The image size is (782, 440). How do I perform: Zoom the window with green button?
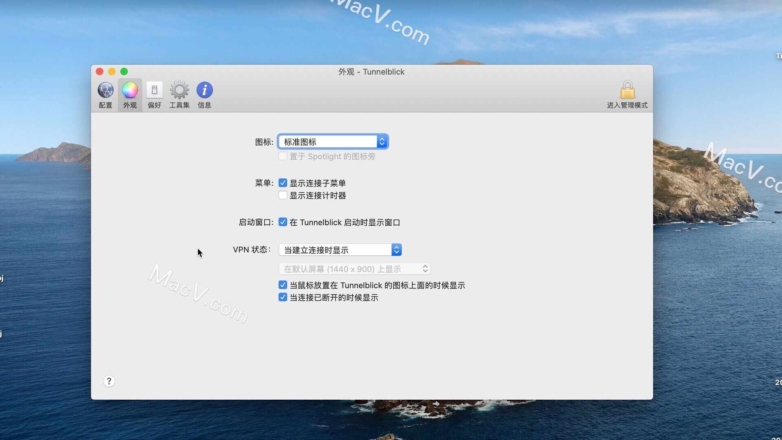124,71
